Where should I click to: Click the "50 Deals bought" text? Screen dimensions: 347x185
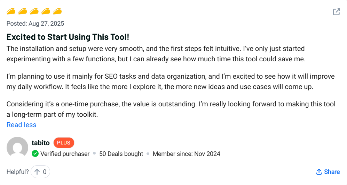[x=121, y=153]
